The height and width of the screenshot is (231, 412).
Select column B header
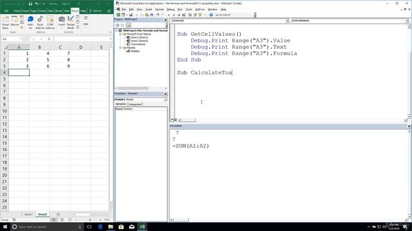(x=39, y=47)
